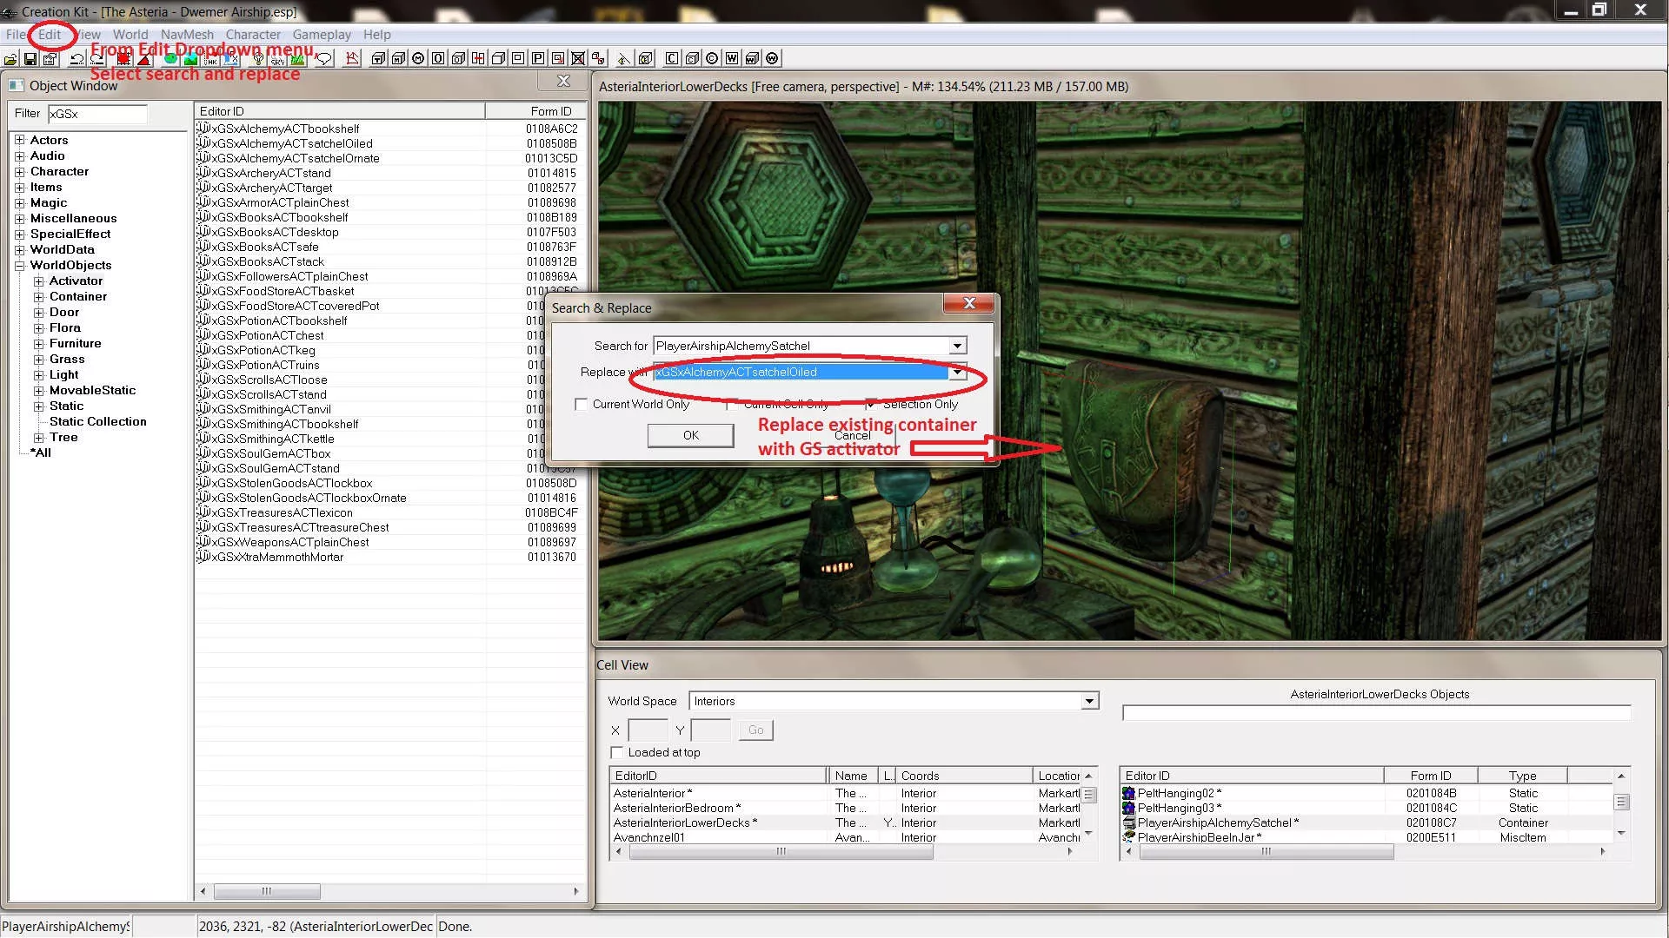
Task: Click the Open plugin toolbar icon
Action: [10, 59]
